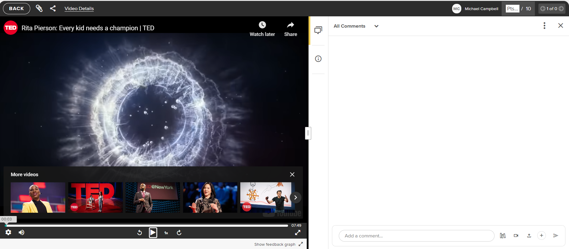The image size is (569, 249).
Task: Click Show feedback graph
Action: [x=275, y=244]
